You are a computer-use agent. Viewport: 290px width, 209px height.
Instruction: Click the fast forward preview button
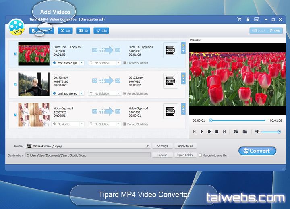[209, 132]
